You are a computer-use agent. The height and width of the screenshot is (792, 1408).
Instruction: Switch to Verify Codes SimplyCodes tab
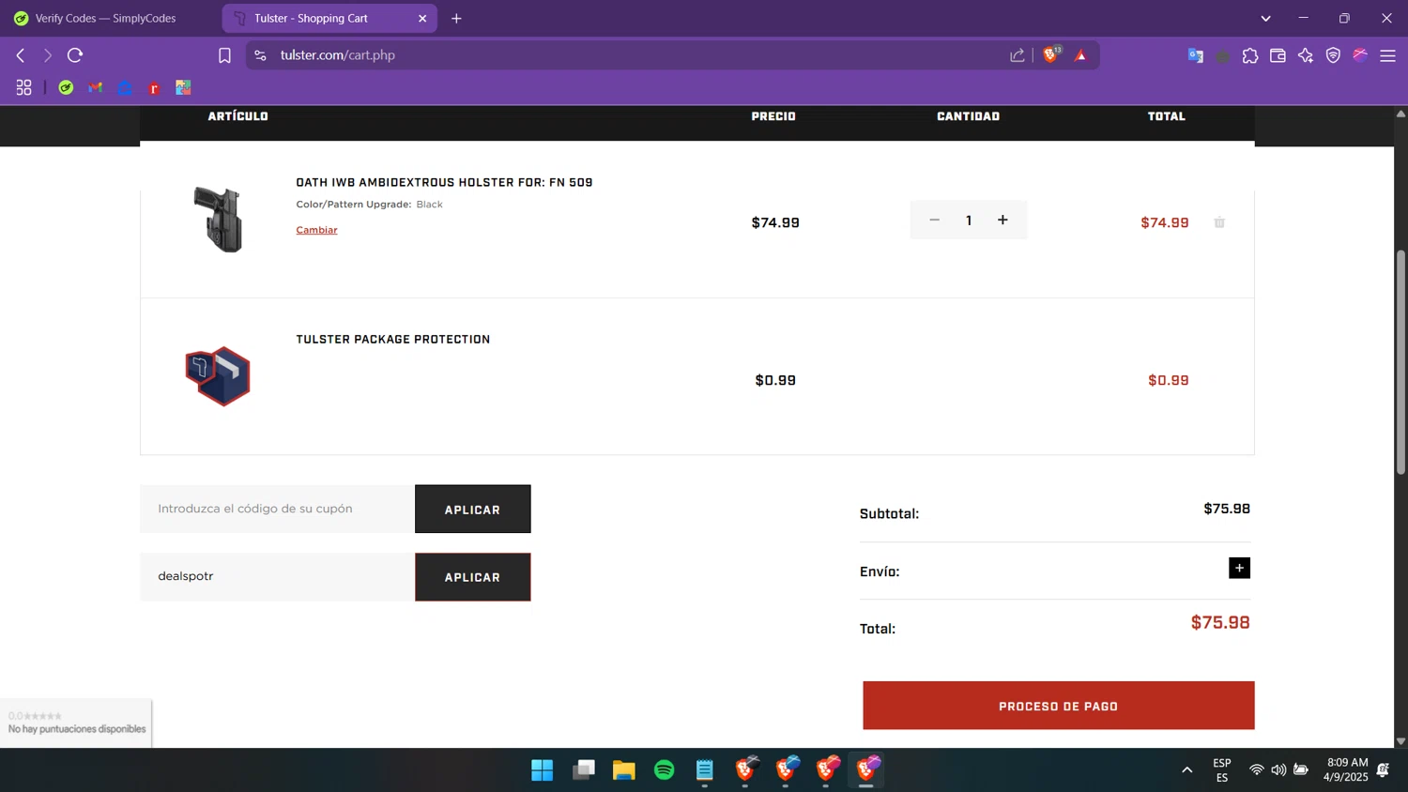point(105,18)
